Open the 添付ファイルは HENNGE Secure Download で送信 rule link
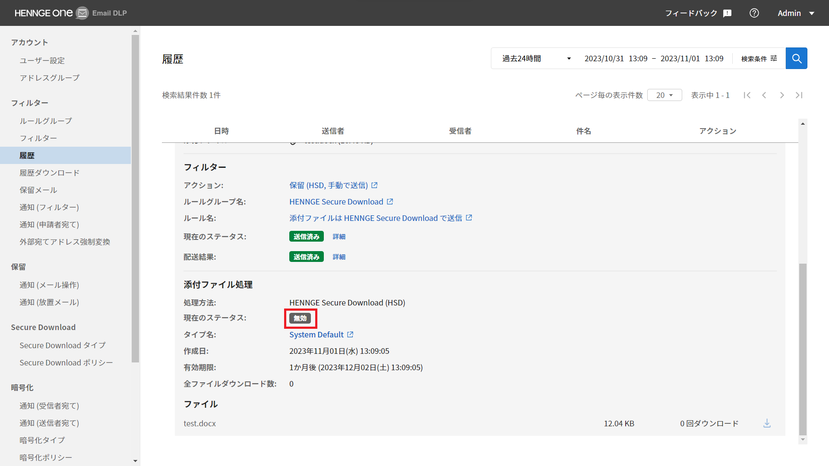 (376, 218)
